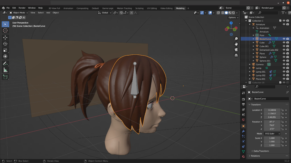
Task: Select the Cursor tool in toolbar
Action: 5,30
